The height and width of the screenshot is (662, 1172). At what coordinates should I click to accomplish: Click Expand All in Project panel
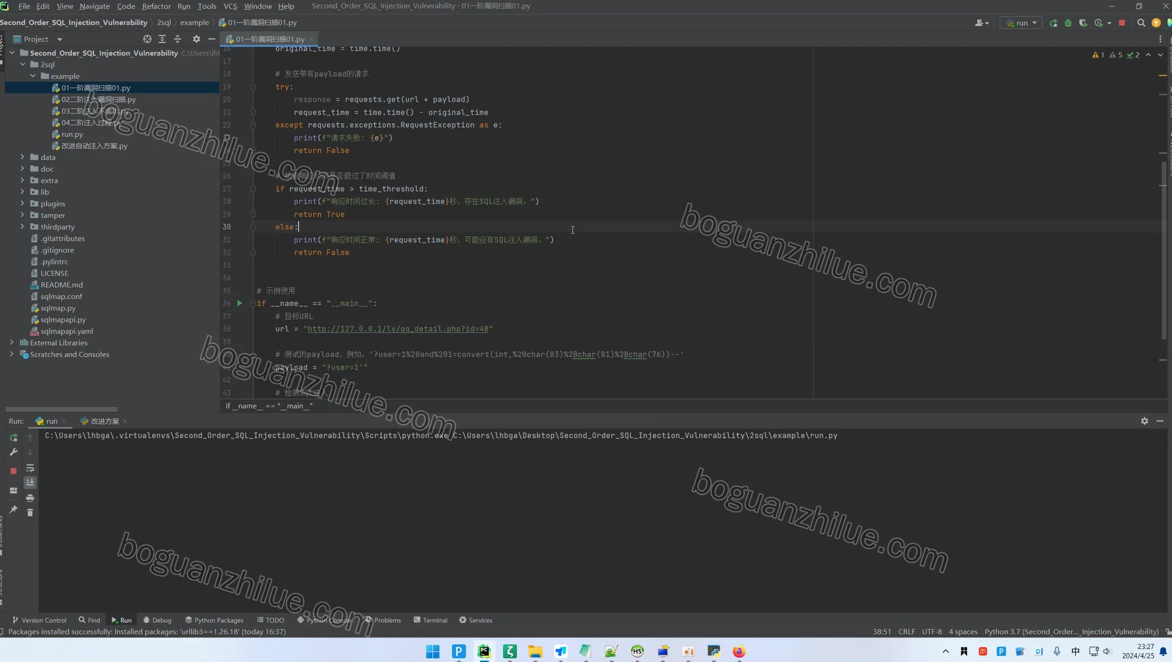point(162,39)
